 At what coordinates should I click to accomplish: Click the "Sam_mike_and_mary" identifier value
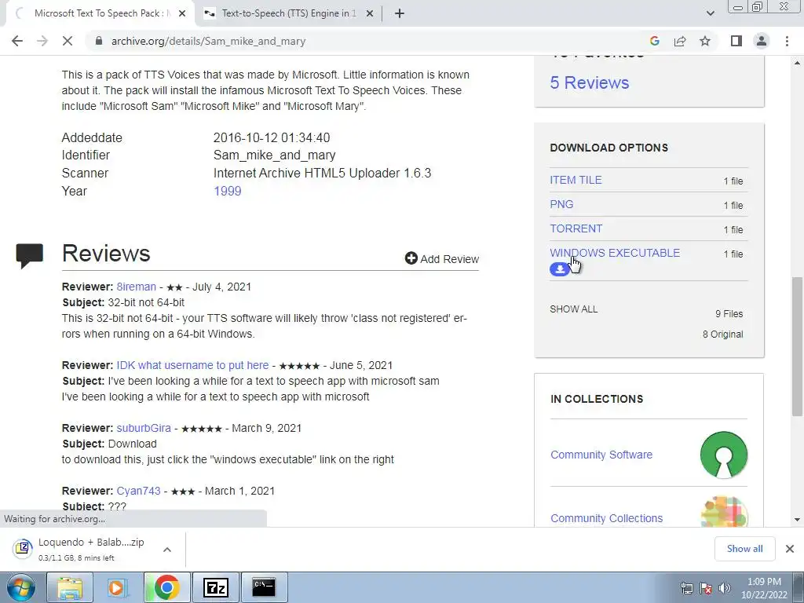[274, 155]
